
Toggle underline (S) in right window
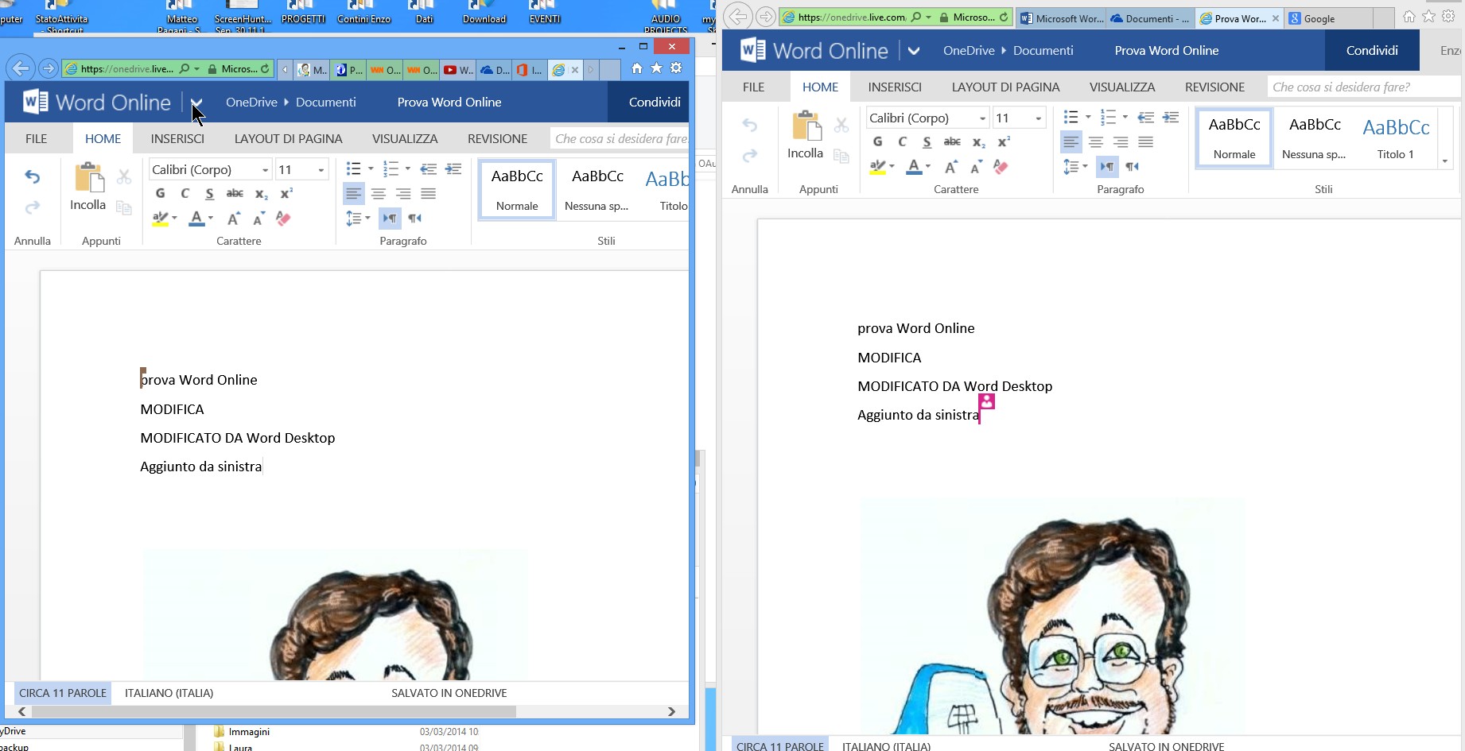[927, 142]
